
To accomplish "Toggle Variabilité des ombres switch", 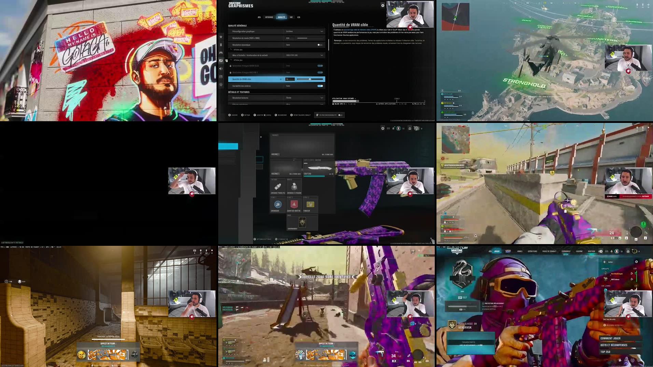I will (320, 86).
